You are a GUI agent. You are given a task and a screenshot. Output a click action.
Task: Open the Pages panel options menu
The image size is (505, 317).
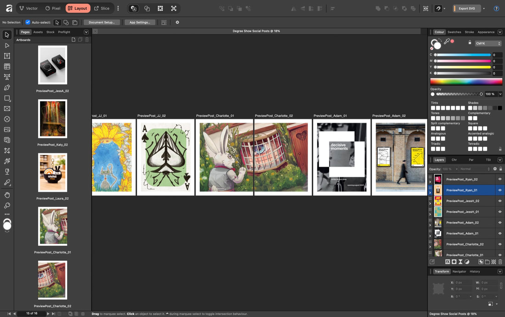[86, 32]
